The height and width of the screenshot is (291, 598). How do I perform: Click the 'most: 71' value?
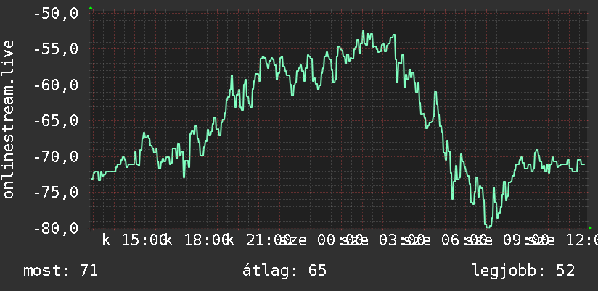[61, 271]
